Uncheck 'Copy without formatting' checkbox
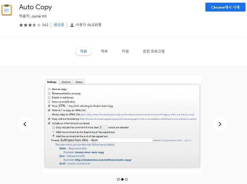 point(49,119)
